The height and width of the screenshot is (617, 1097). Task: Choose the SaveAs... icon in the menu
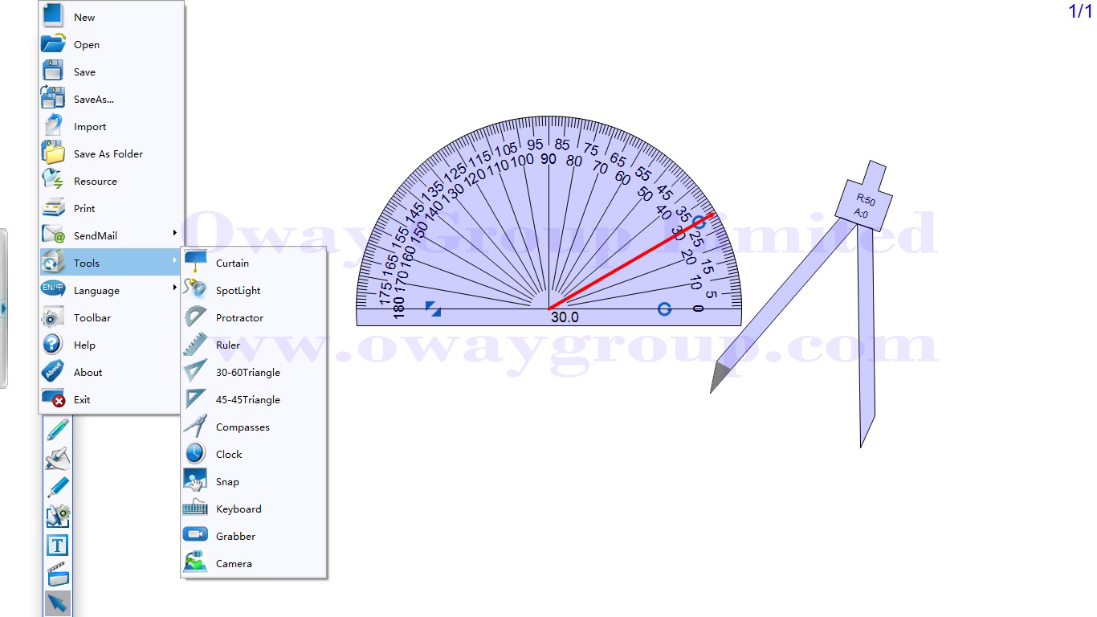tap(53, 99)
